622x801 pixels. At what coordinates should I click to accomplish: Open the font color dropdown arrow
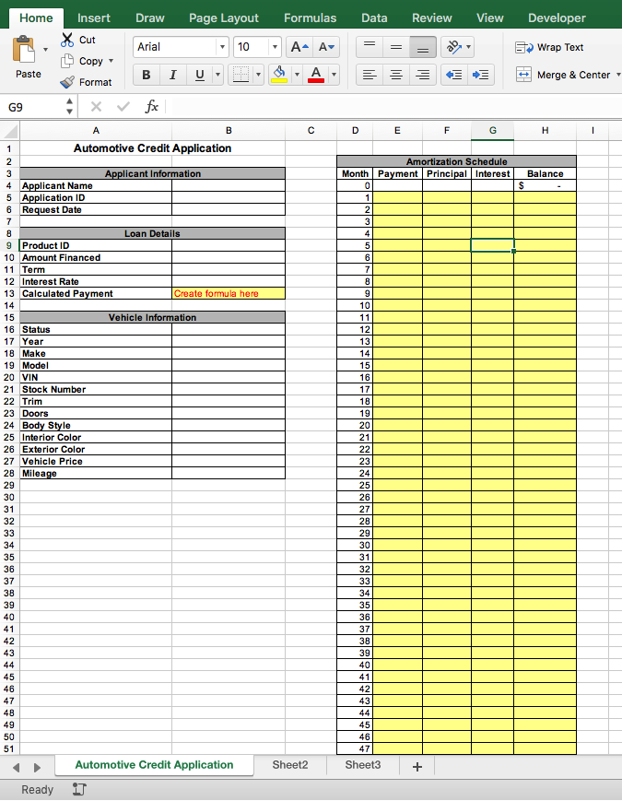pyautogui.click(x=334, y=75)
